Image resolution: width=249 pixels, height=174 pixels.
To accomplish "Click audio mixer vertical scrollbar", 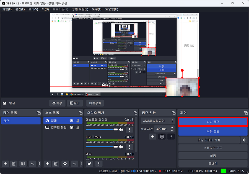I will 136,134.
